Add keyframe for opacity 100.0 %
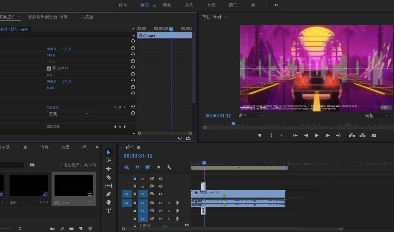This screenshot has height=232, width=394. (120, 107)
